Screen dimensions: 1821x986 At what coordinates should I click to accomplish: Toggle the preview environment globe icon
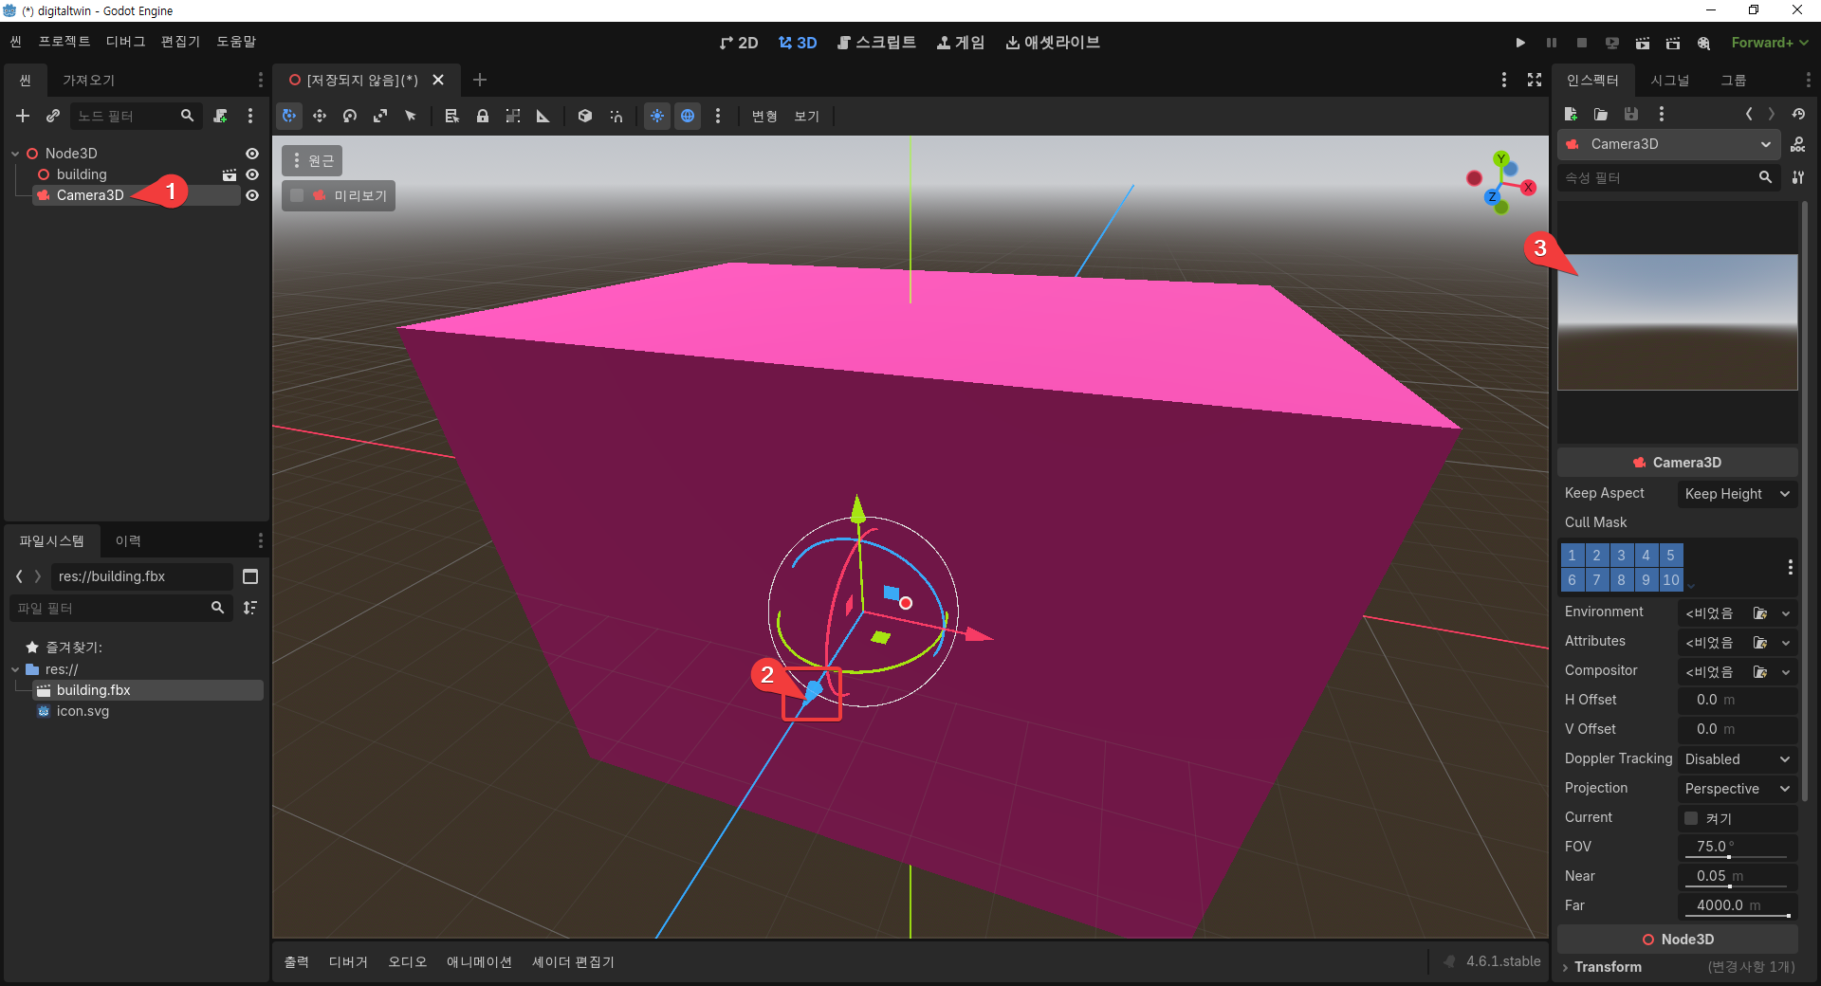(x=688, y=116)
